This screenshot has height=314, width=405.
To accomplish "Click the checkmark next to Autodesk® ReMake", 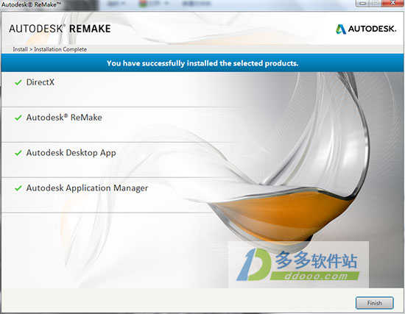I will (18, 118).
